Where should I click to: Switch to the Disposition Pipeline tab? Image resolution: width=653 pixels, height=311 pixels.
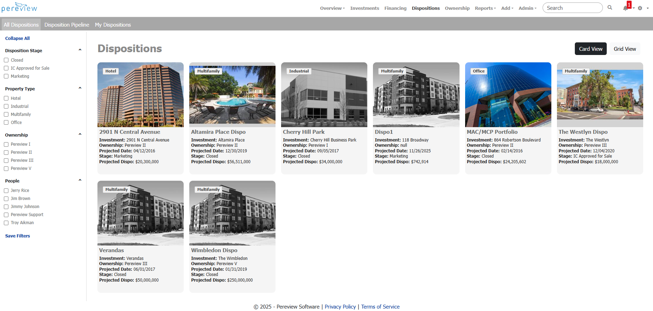click(x=67, y=25)
